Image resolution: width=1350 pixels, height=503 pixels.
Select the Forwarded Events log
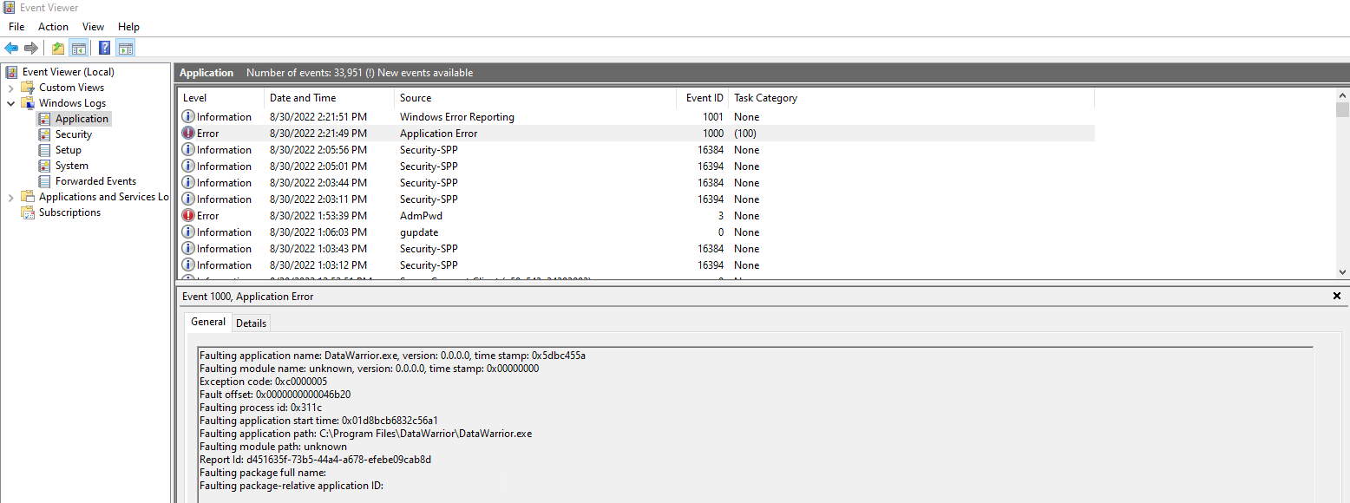pyautogui.click(x=95, y=181)
